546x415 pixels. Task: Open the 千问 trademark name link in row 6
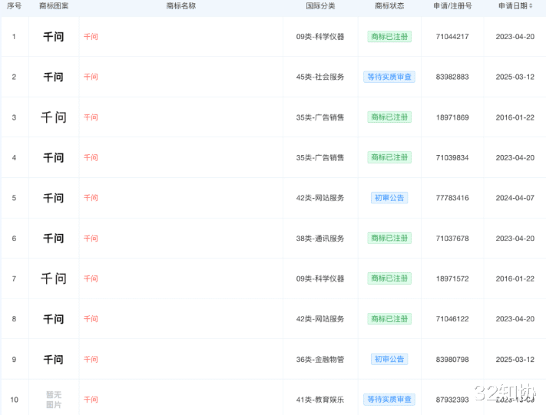91,239
